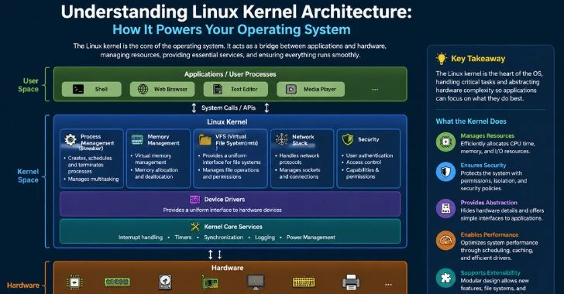
Task: Click the ellipsis in the Hardware row
Action: 388,285
